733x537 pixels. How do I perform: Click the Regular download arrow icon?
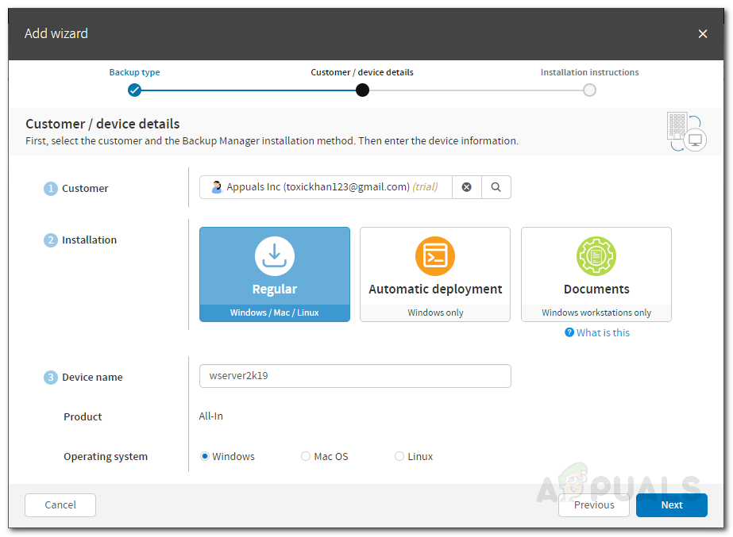(275, 256)
